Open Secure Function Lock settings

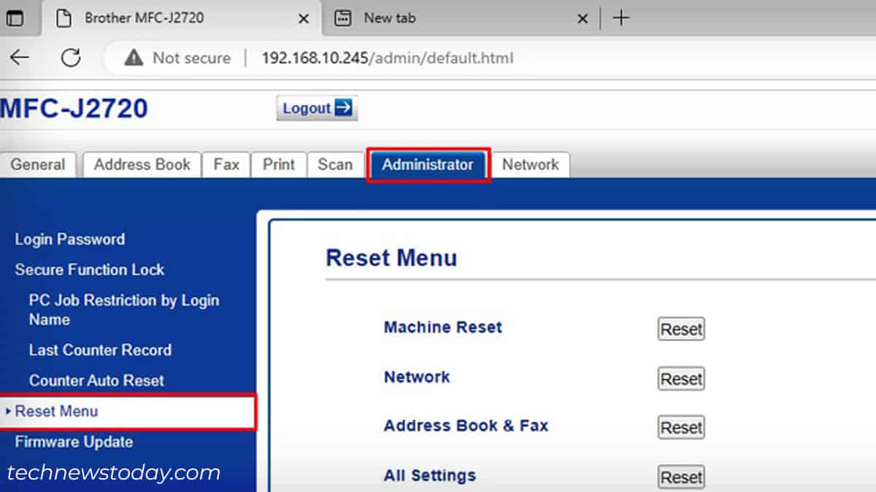pos(90,270)
